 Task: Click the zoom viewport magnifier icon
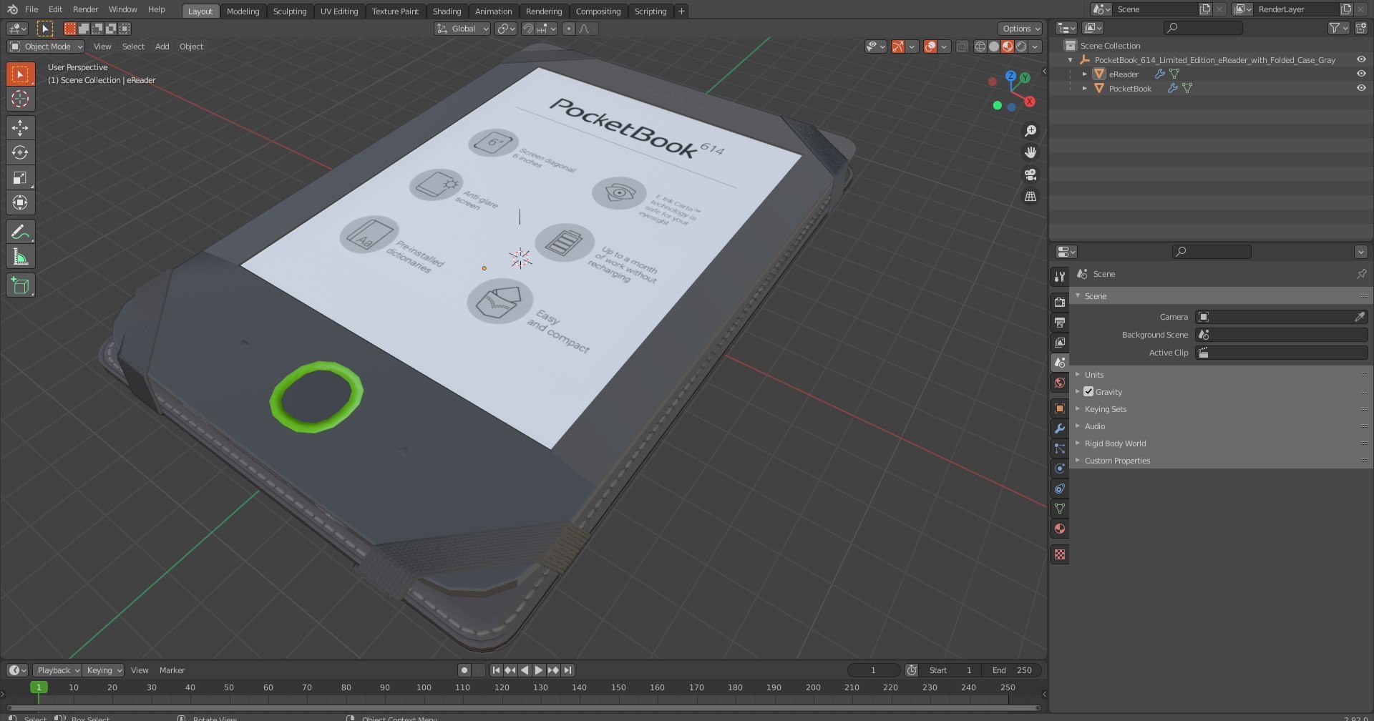pyautogui.click(x=1030, y=131)
